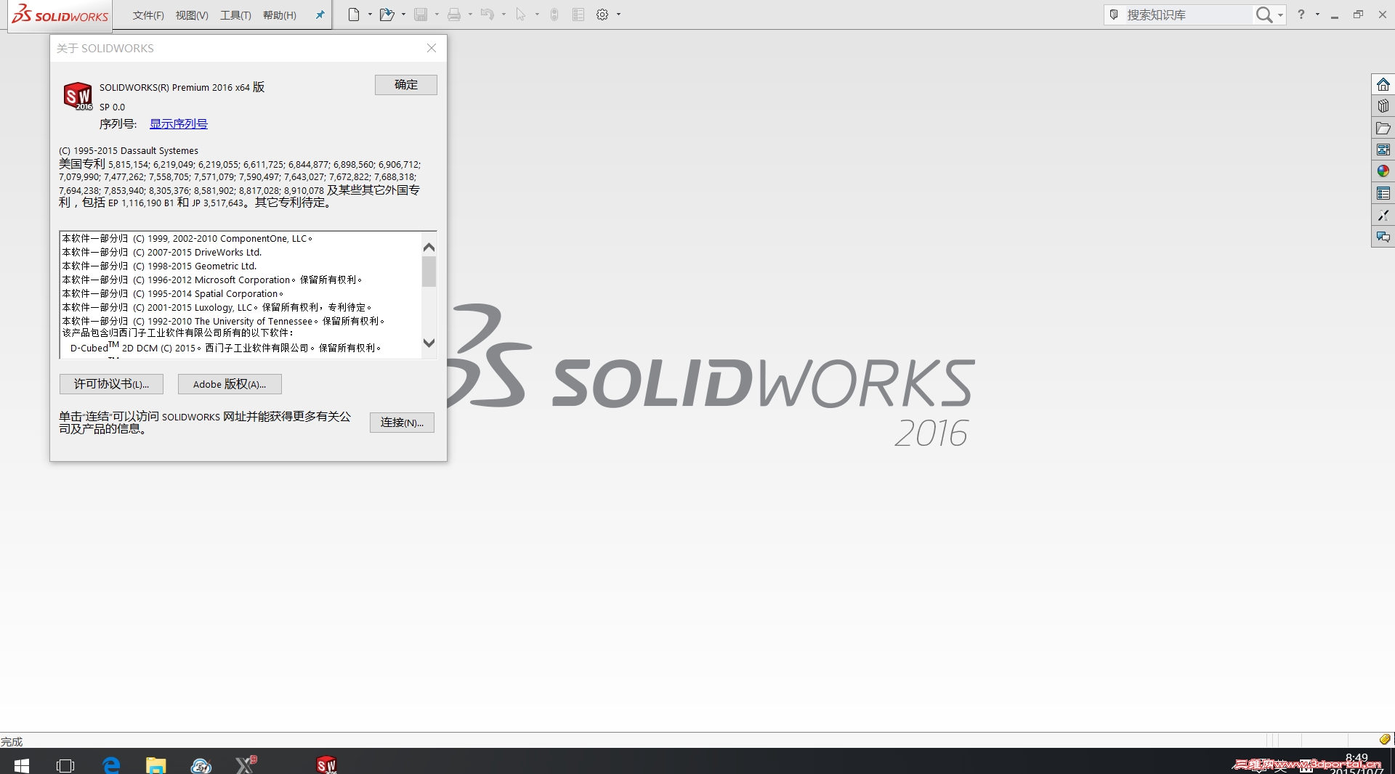This screenshot has height=774, width=1395.
Task: Open Task View on the taskbar
Action: [x=65, y=765]
